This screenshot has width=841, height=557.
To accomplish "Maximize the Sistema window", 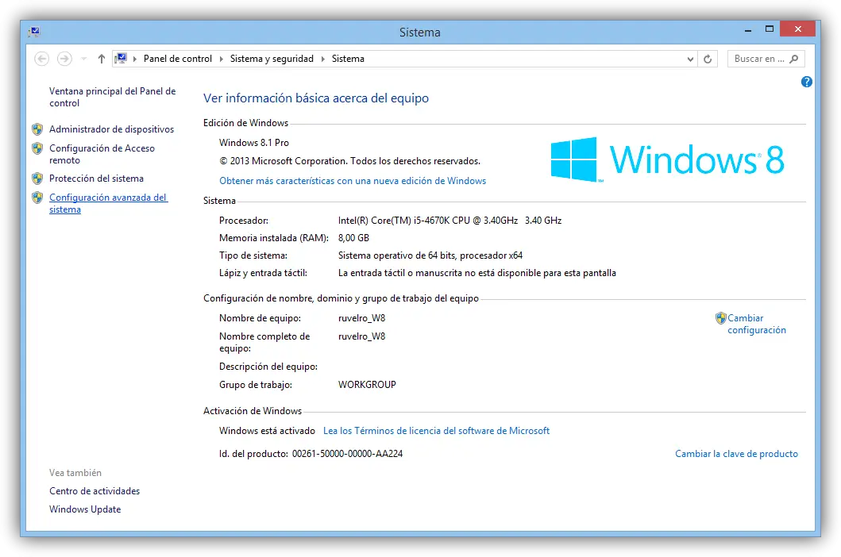I will tap(769, 29).
